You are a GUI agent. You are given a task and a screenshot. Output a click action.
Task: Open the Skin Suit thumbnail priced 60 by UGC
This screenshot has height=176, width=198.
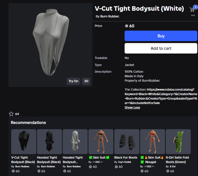coord(101,141)
